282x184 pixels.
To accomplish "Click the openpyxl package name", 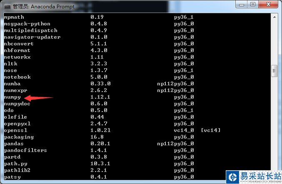I will tap(17, 124).
